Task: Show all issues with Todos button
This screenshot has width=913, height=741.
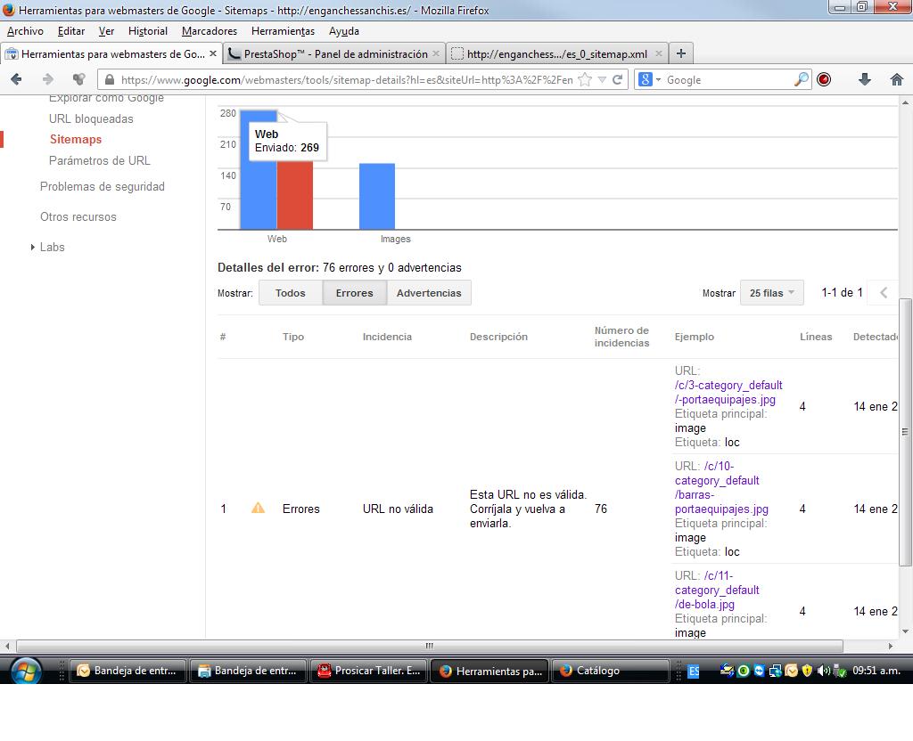Action: [290, 292]
